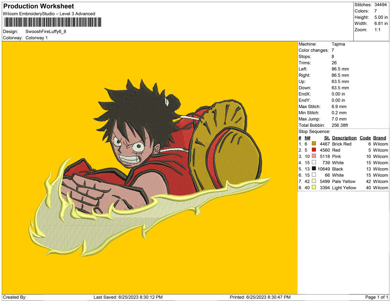This screenshot has width=391, height=301.
Task: Click the 'Light Yellow' description text
Action: [344, 188]
